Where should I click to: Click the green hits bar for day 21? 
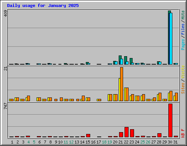(x=119, y=58)
